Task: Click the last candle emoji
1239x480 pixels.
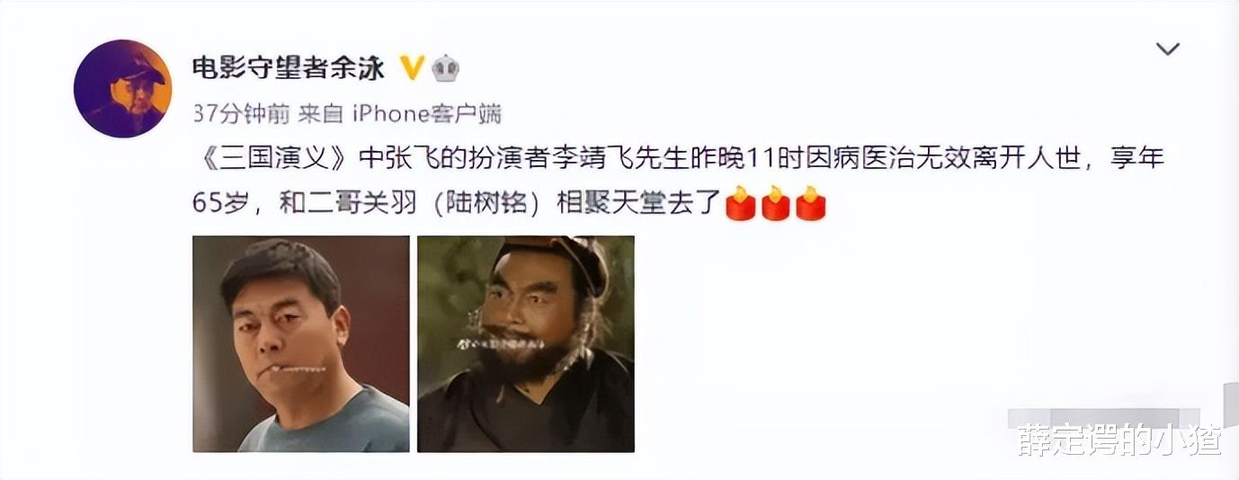Action: click(x=810, y=203)
